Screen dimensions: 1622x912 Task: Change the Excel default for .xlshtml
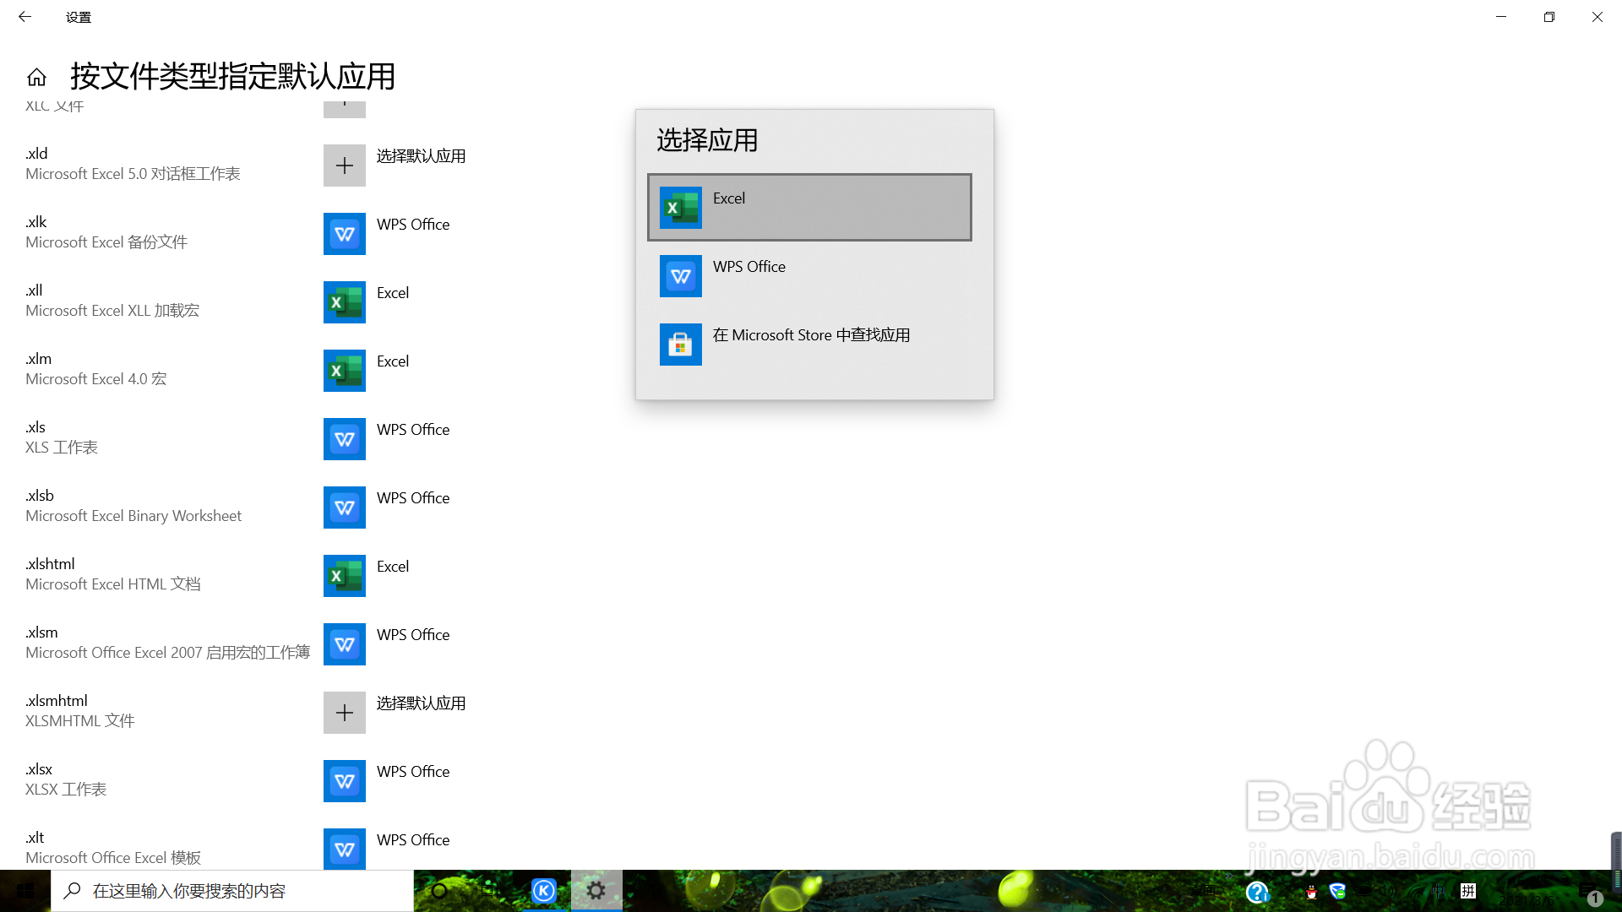tap(393, 567)
